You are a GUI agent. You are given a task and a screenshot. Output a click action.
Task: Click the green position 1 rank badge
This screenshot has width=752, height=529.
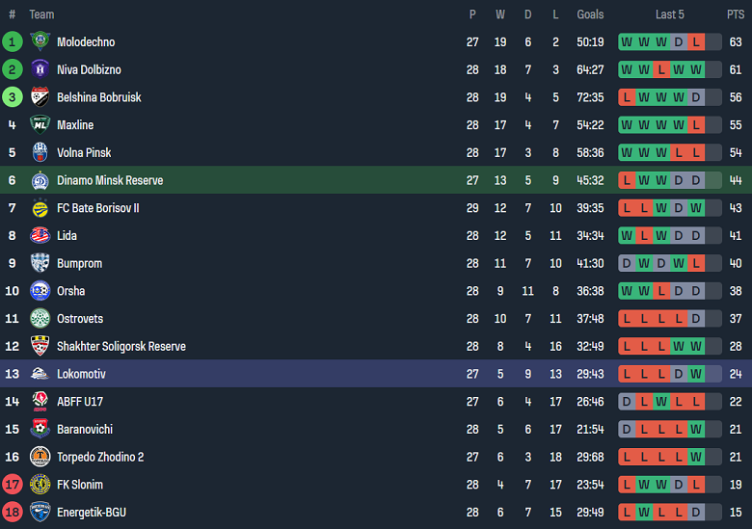coord(13,41)
